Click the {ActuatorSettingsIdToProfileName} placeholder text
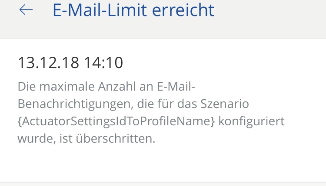The width and height of the screenshot is (326, 186). click(x=116, y=121)
